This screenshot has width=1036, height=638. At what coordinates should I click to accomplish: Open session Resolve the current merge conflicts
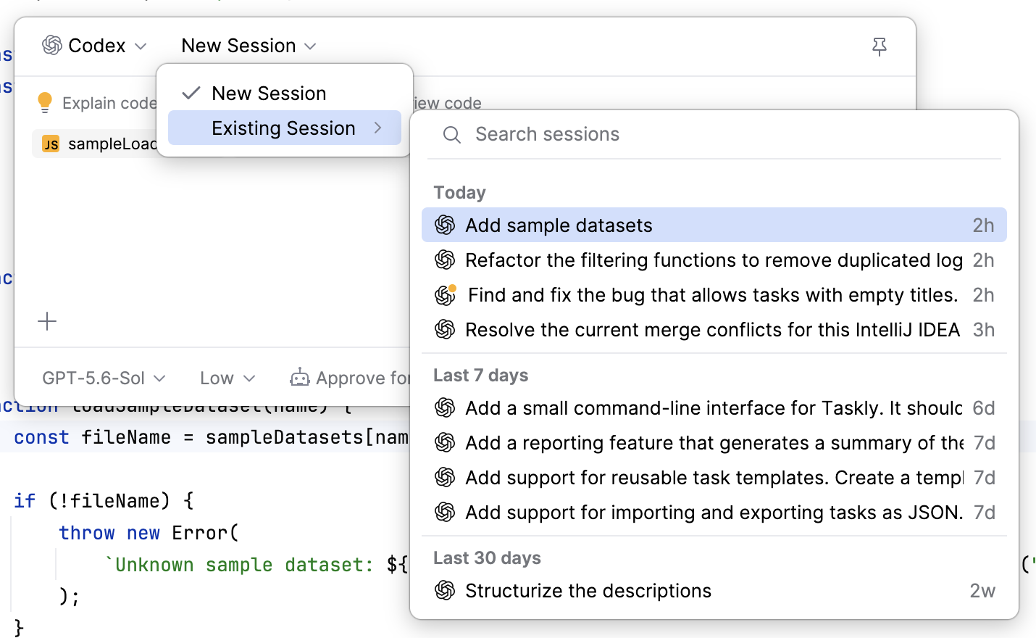pyautogui.click(x=714, y=330)
